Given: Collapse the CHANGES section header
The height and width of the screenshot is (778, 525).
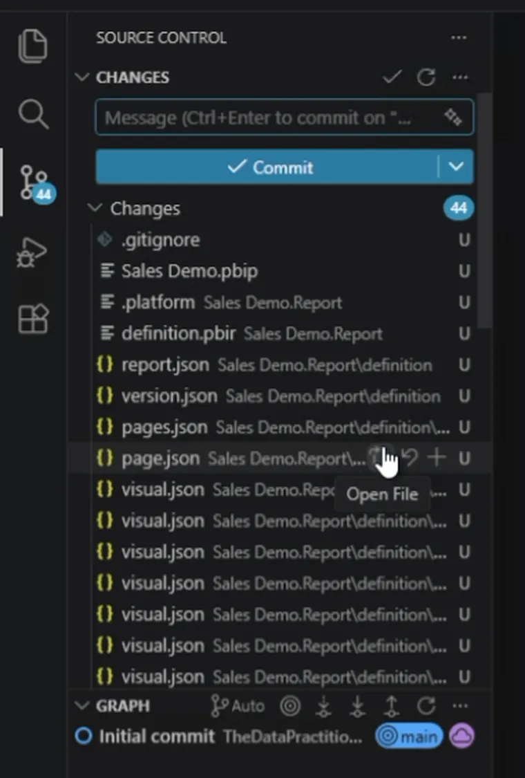Looking at the screenshot, I should tap(82, 77).
